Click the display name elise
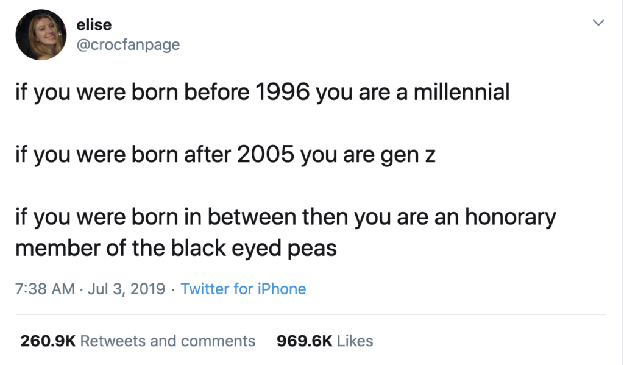624x365 pixels. click(x=94, y=24)
